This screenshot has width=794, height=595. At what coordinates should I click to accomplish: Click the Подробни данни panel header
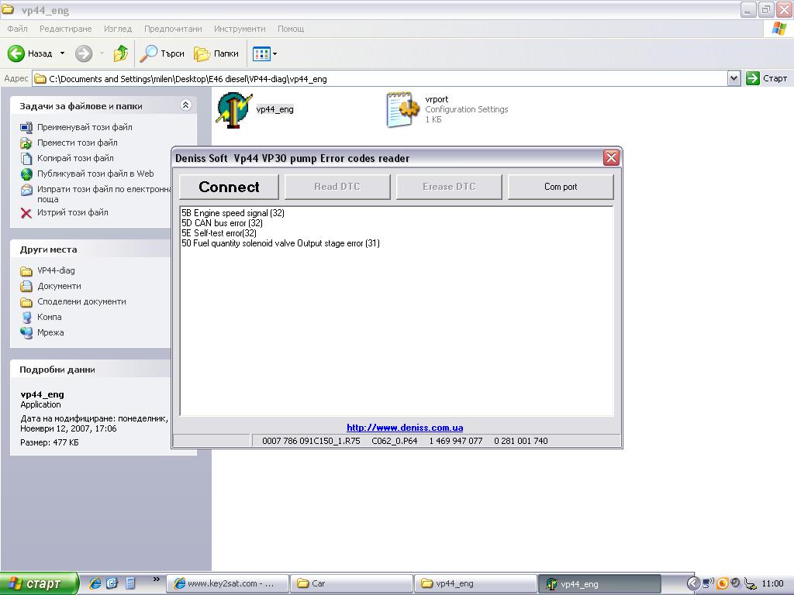(x=91, y=370)
